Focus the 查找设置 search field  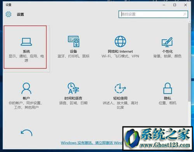coord(153,14)
